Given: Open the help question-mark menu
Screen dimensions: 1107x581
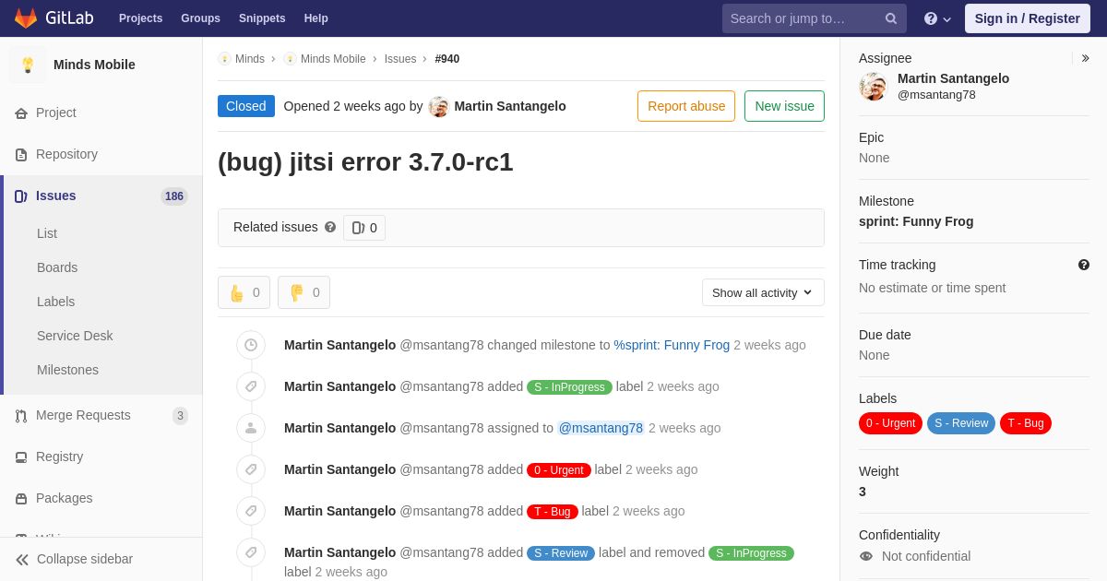Looking at the screenshot, I should click(x=937, y=18).
